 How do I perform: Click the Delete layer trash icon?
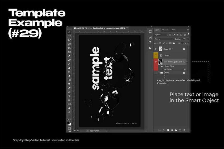coord(184,130)
